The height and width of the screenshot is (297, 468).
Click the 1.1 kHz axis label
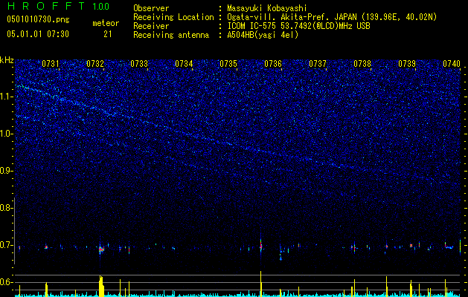coord(6,97)
